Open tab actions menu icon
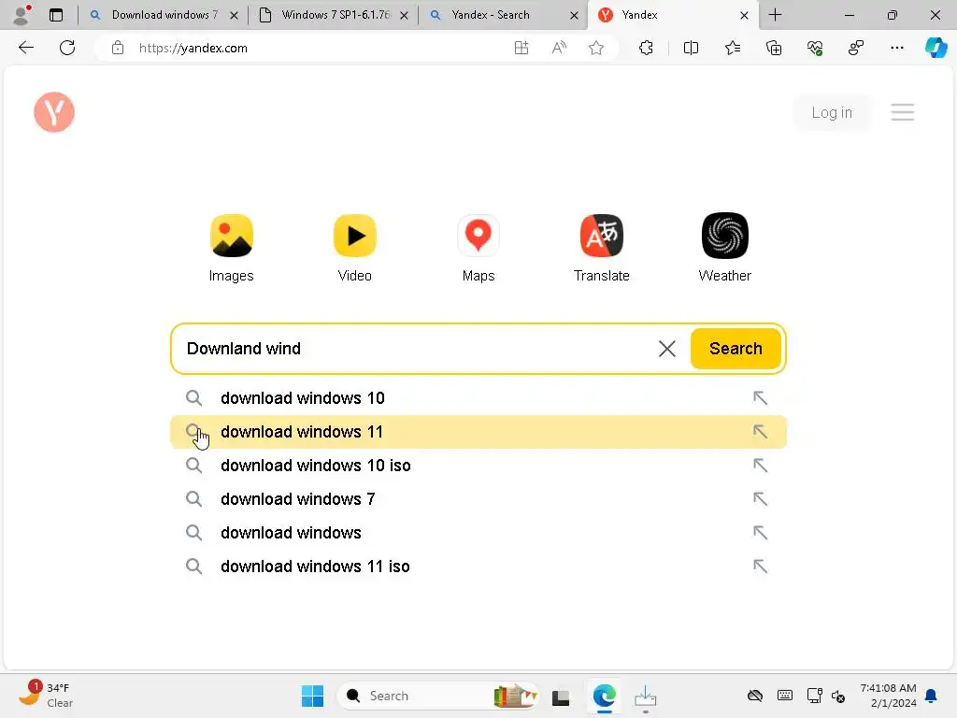 pos(56,15)
